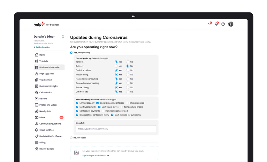The width and height of the screenshot is (267, 162).
Task: Click the Page Upgrades icon
Action: [36, 73]
